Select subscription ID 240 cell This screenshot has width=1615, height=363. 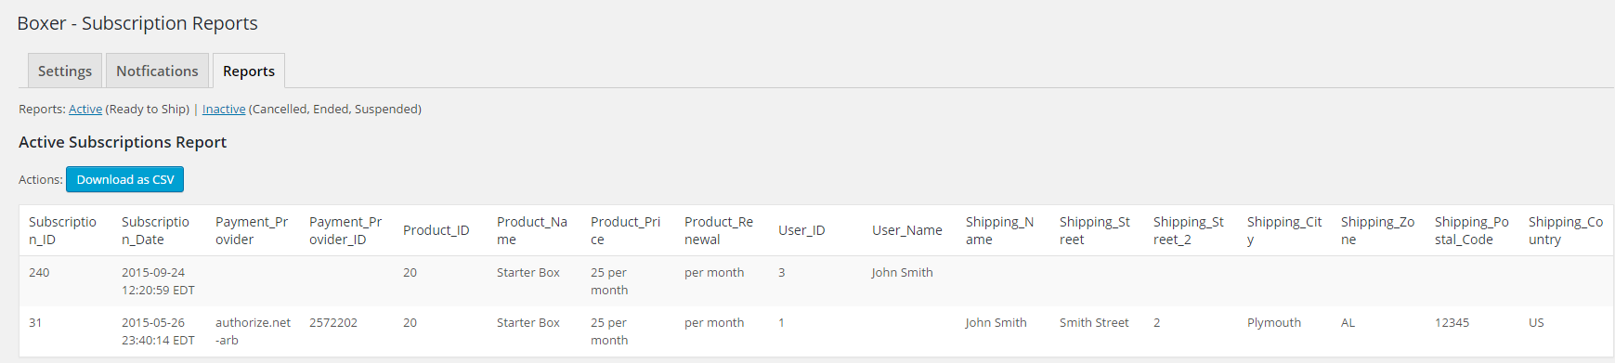point(39,272)
